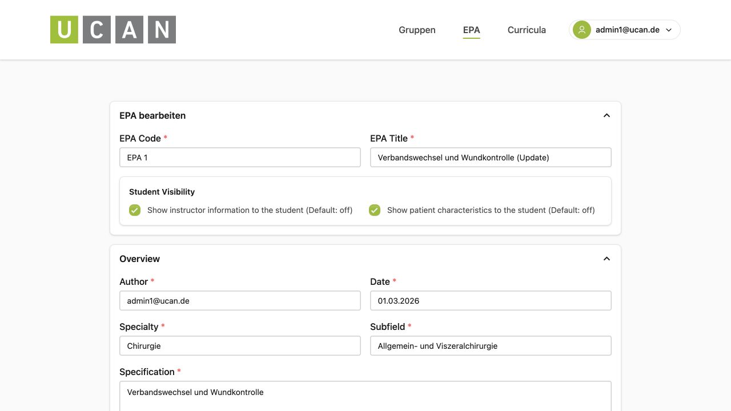Click the EPA Title input field

coord(491,158)
